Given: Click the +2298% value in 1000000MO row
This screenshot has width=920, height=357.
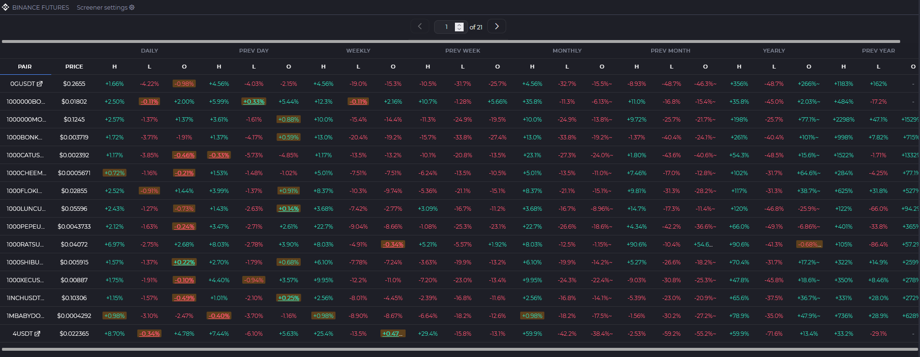Looking at the screenshot, I should pos(844,120).
